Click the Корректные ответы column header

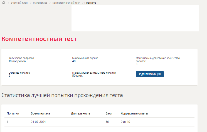tap(134, 113)
